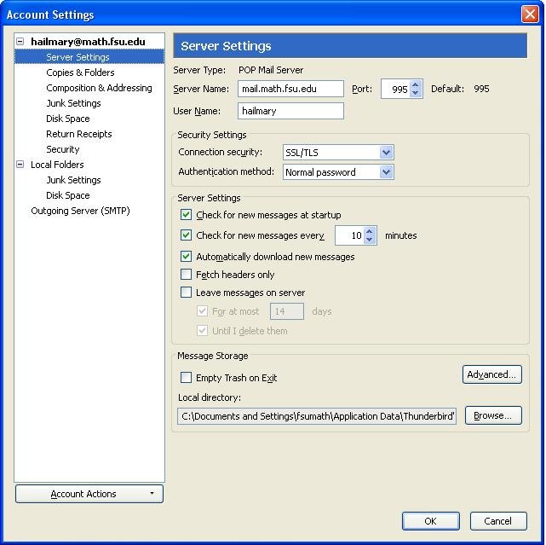
Task: Increase the port number with up arrow
Action: point(416,84)
